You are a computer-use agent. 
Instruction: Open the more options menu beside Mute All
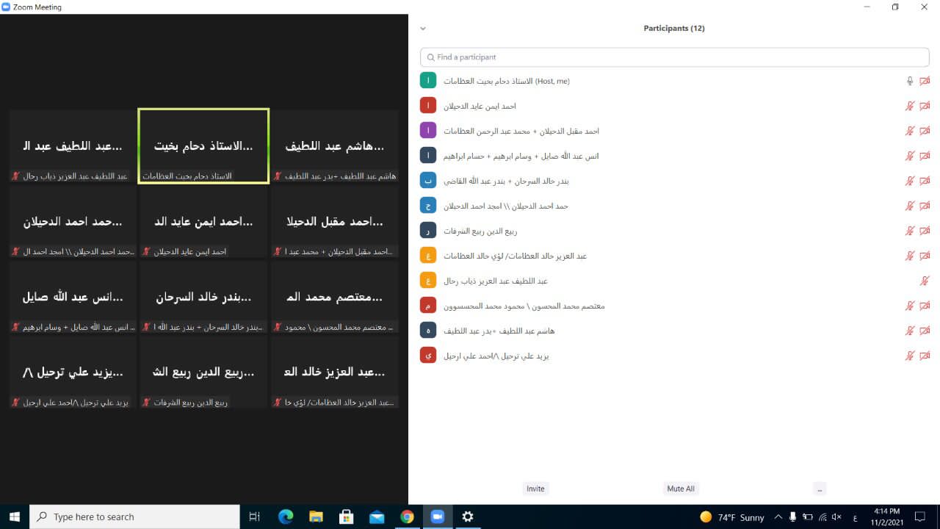(x=820, y=489)
